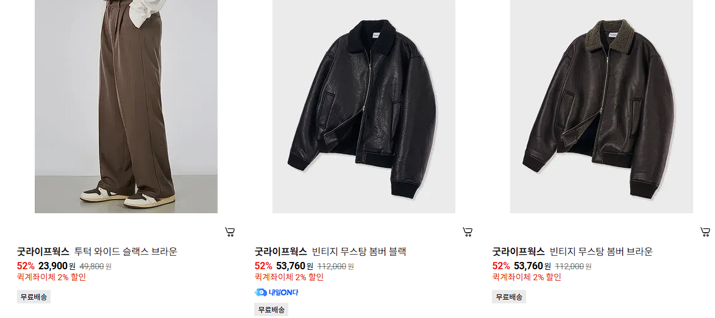Click 굿라이프웍스 brand name on brown bomber
This screenshot has height=318, width=715.
click(x=519, y=252)
